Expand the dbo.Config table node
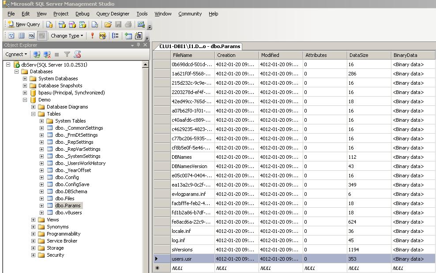The image size is (436, 273). [x=42, y=177]
